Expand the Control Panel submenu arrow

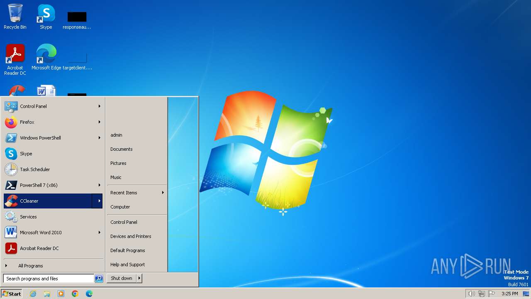coord(99,106)
